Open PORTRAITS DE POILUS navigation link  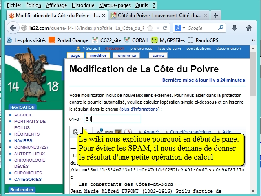(30, 125)
